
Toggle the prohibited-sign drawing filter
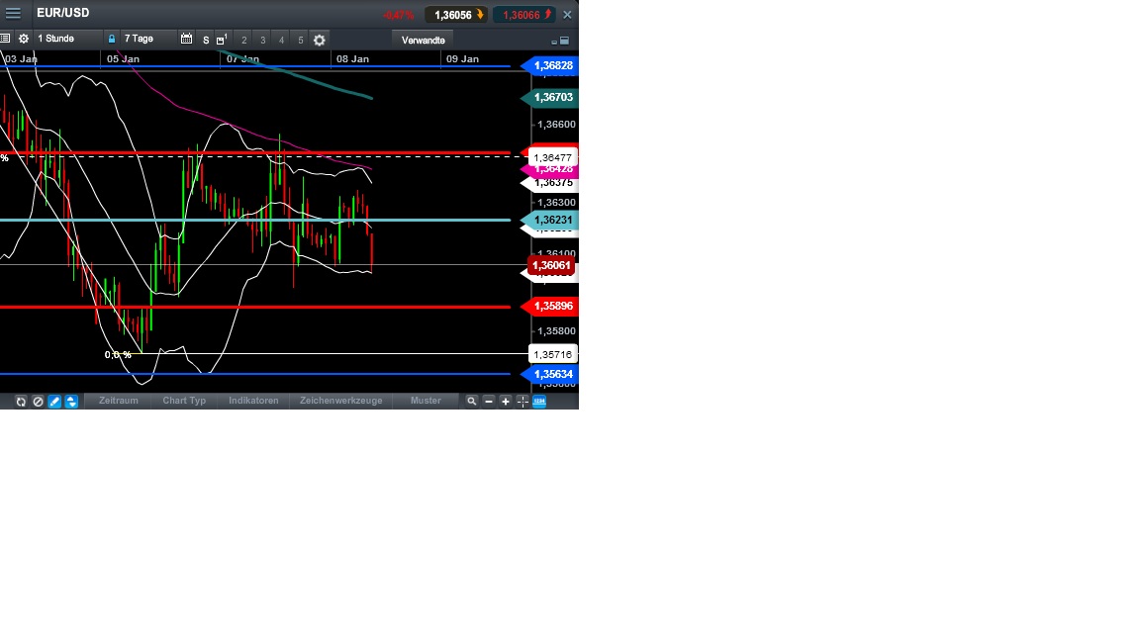pos(38,401)
